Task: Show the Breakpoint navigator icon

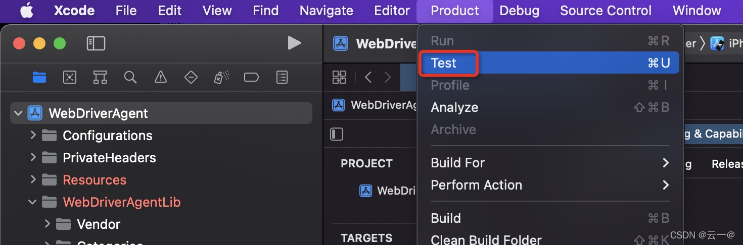Action: click(251, 77)
